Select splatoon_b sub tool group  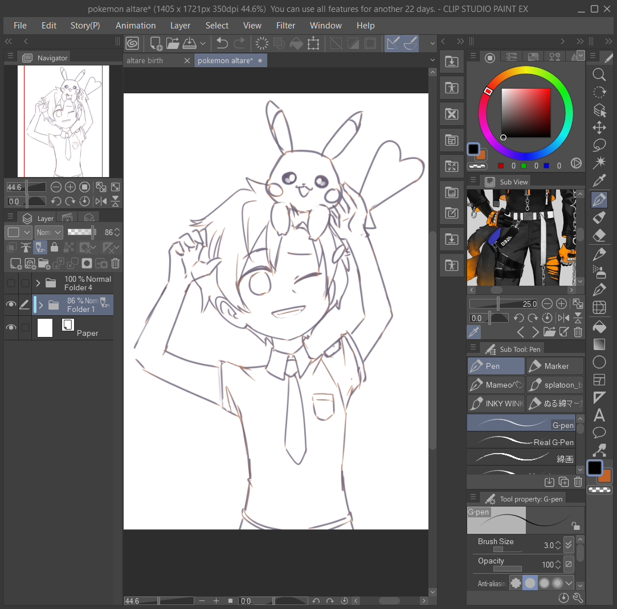pyautogui.click(x=555, y=385)
